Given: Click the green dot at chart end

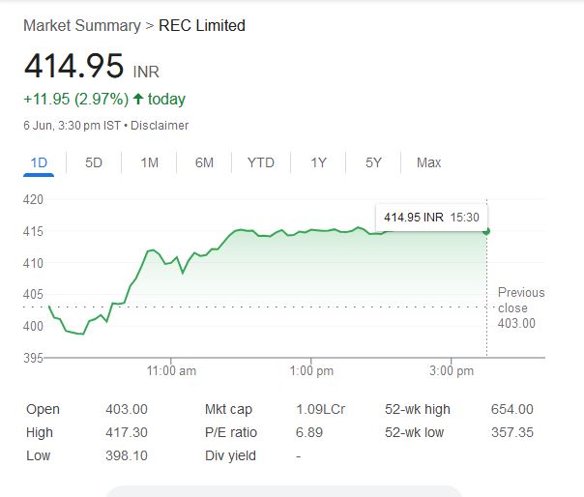Looking at the screenshot, I should pyautogui.click(x=486, y=230).
